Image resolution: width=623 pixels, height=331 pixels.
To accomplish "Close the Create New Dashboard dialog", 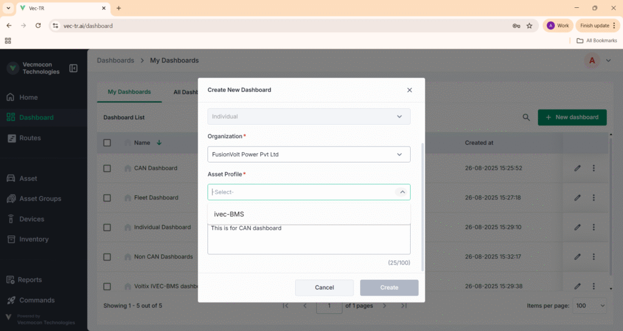I will coord(409,90).
